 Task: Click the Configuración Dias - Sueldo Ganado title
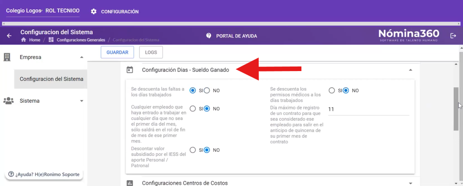[x=185, y=70]
